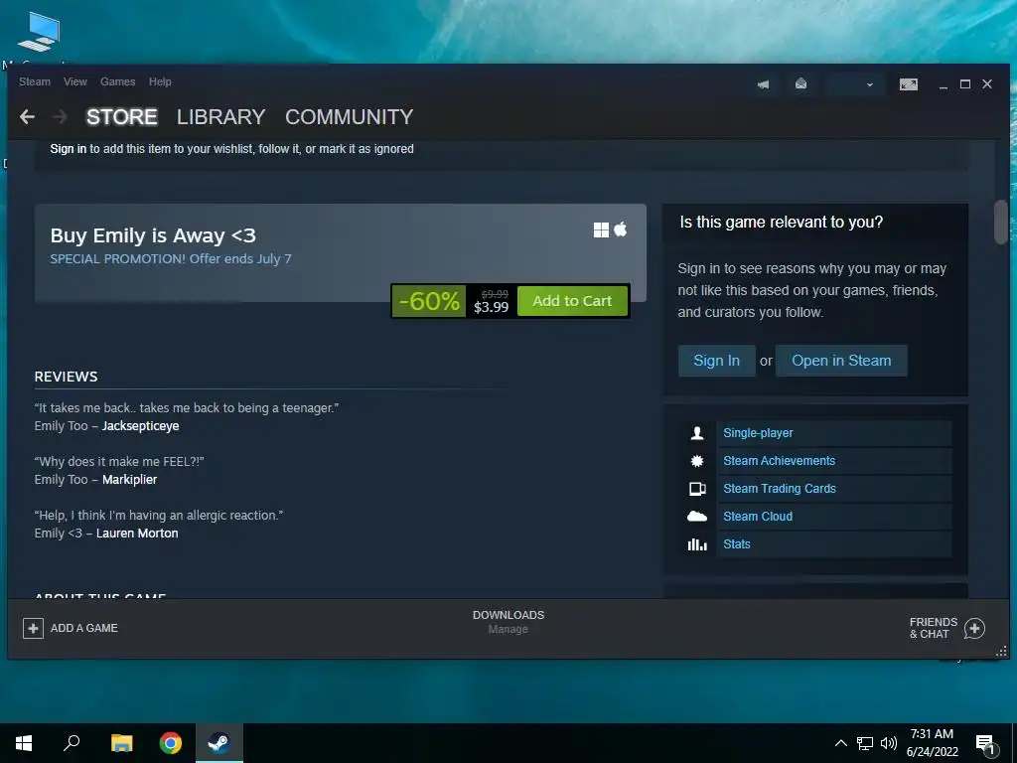Open the Single-player category link
Viewport: 1017px width, 763px height.
pos(758,433)
